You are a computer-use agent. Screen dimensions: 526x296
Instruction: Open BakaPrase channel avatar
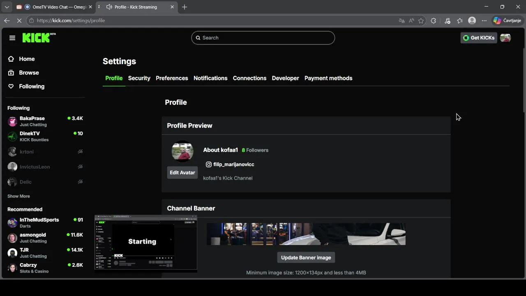tap(12, 121)
